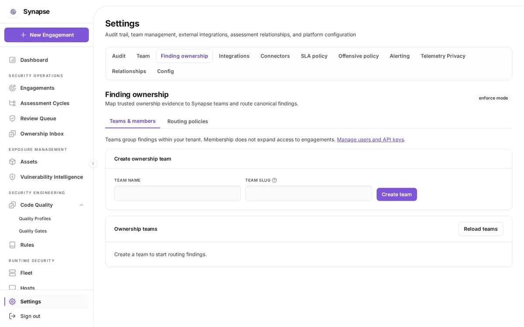Image resolution: width=524 pixels, height=327 pixels.
Task: Go to Engagements in the sidebar
Action: (x=47, y=88)
